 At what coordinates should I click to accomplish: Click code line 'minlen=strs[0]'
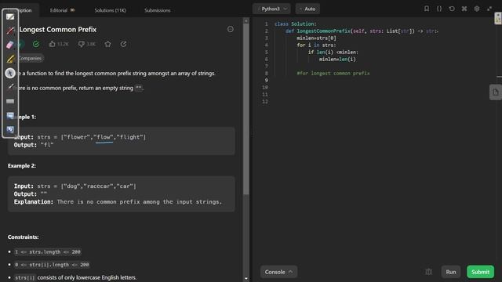pos(316,38)
